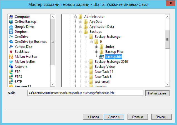
Task: Pick the BackBlaze flame icon
Action: tap(11, 52)
